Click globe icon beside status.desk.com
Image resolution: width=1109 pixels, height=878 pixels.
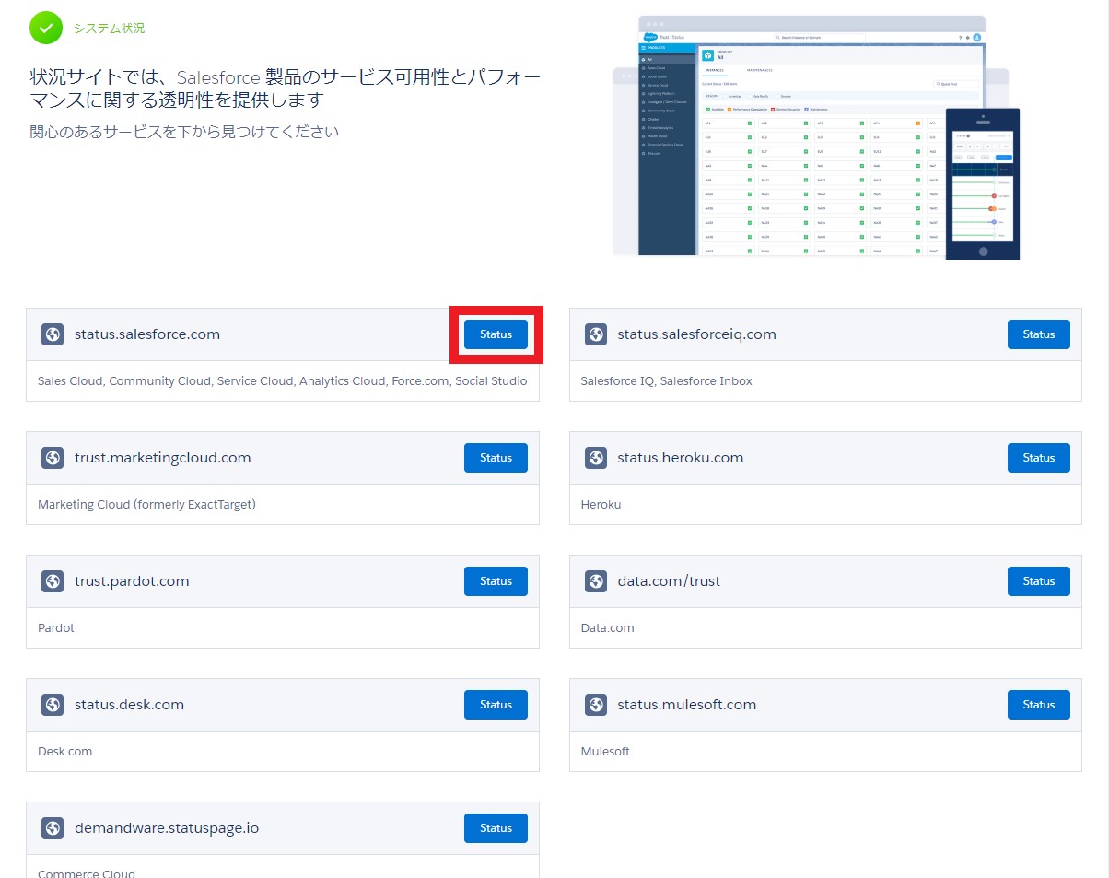[x=53, y=705]
